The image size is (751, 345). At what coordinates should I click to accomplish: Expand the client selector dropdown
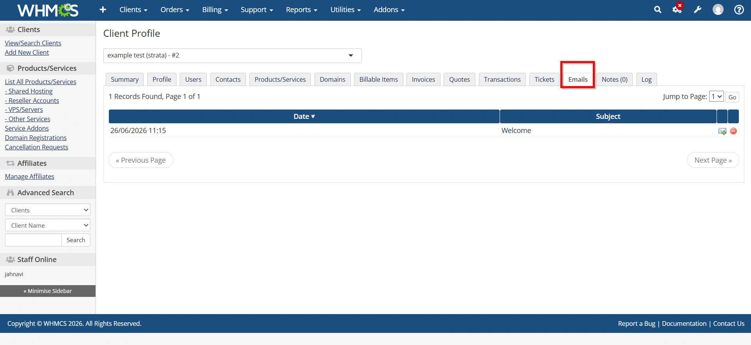232,56
